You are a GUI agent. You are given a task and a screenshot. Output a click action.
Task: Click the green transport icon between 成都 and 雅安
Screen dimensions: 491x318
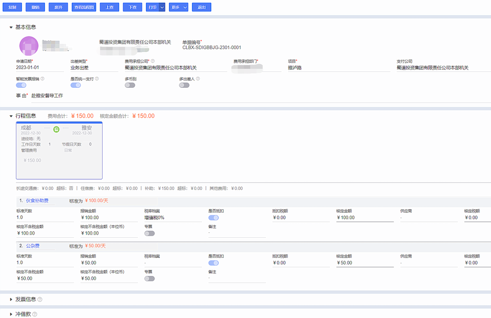(56, 129)
